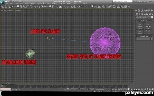Click the Play Animation button
The width and height of the screenshot is (154, 96).
point(137,89)
